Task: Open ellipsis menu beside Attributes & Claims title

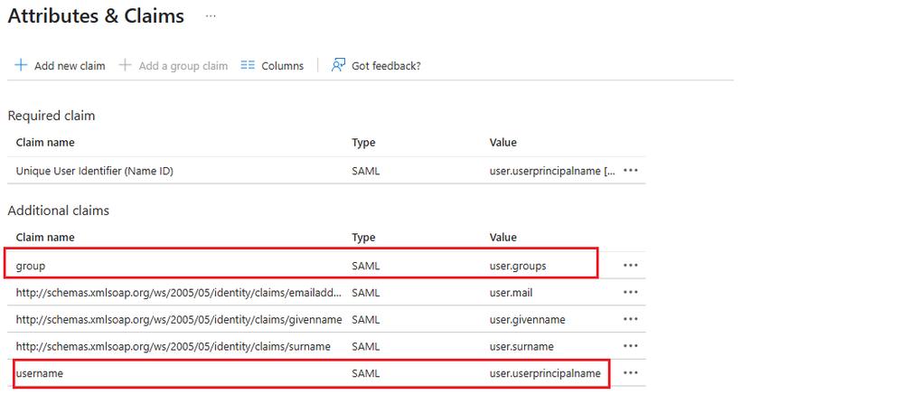Action: coord(211,16)
